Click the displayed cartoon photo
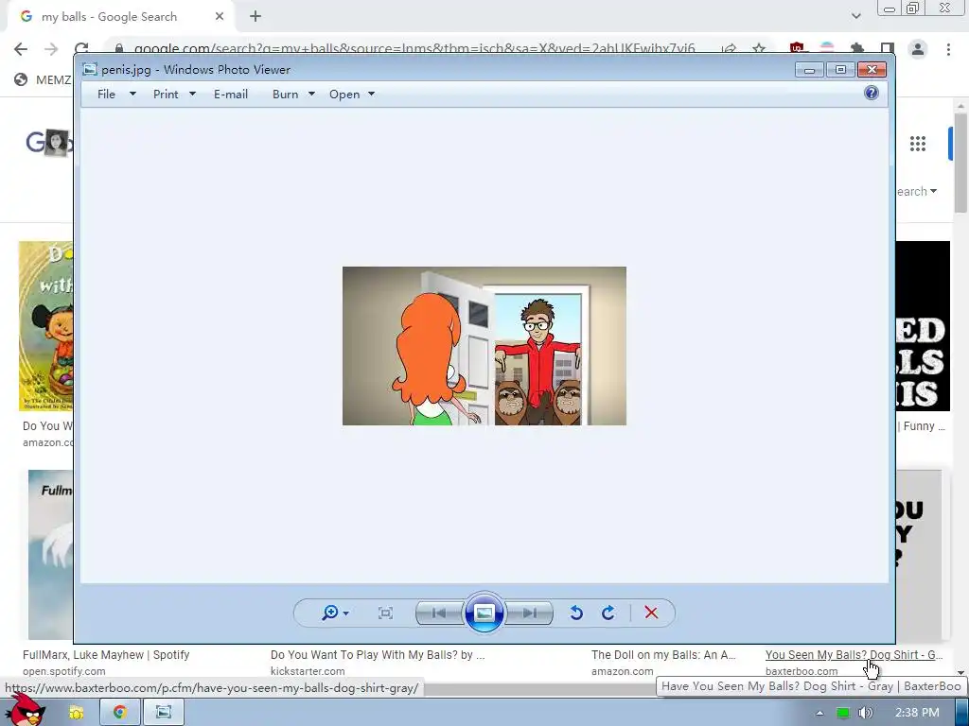Viewport: 969px width, 726px height. [484, 346]
